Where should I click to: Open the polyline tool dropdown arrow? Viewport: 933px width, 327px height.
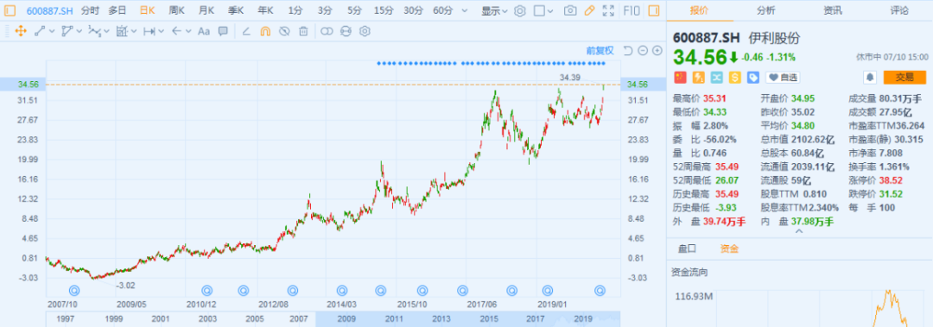point(79,32)
